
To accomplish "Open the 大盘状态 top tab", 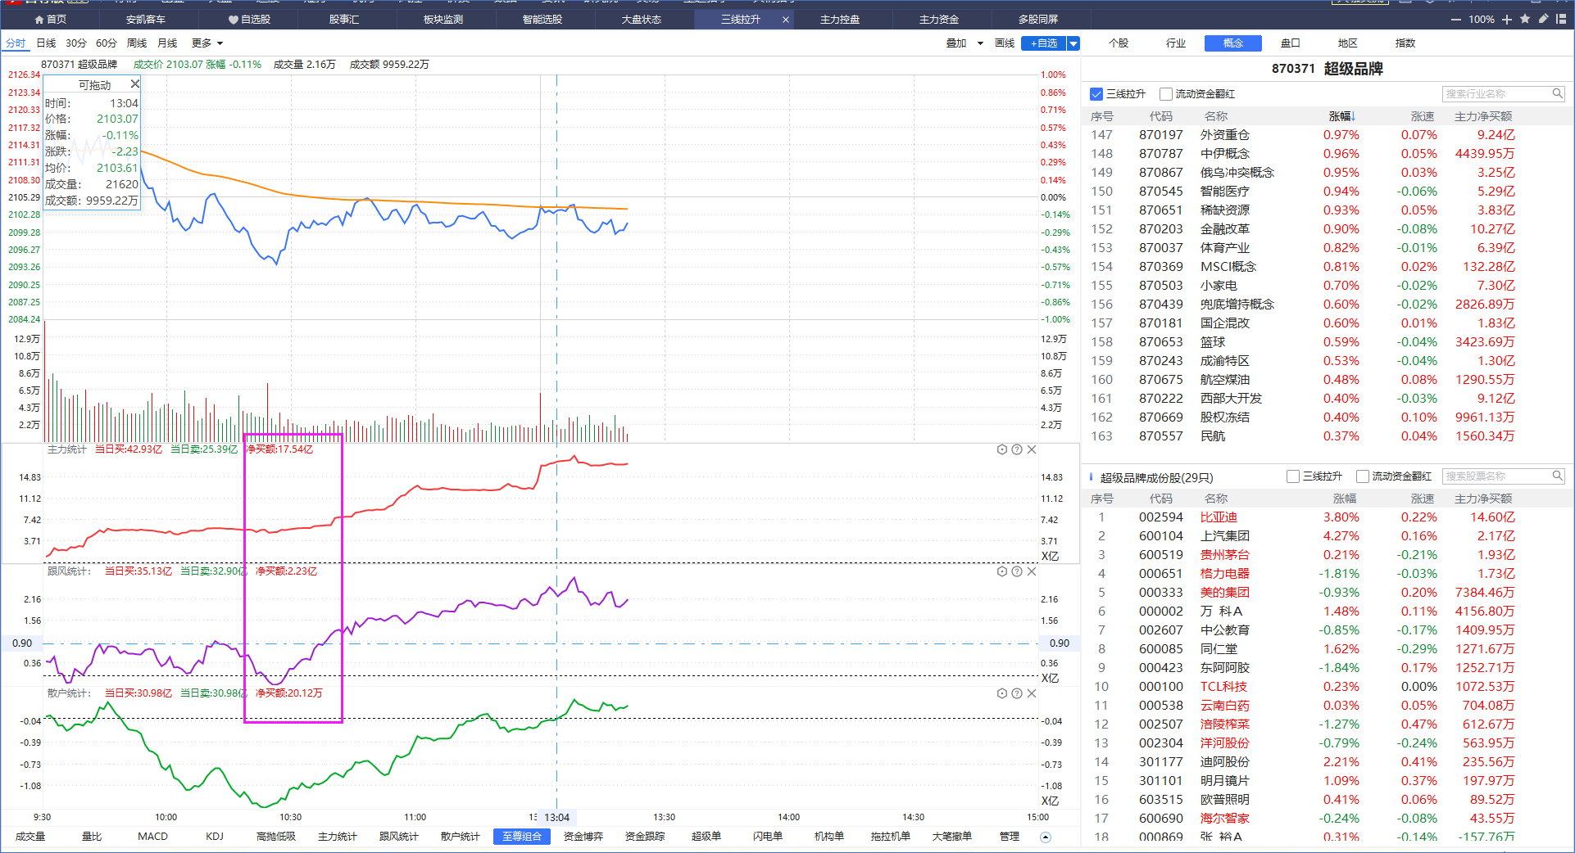I will point(642,20).
